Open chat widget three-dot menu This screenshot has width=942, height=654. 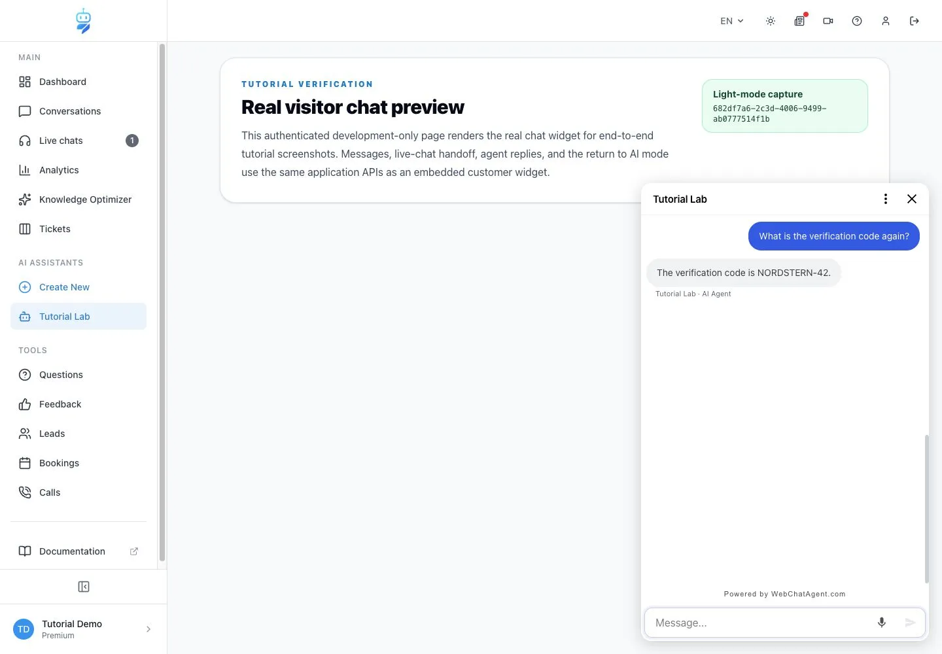[886, 199]
